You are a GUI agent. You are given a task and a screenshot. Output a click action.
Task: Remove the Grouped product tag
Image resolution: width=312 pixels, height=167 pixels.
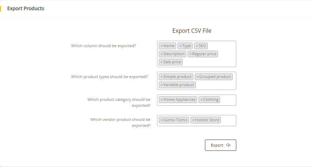click(198, 77)
